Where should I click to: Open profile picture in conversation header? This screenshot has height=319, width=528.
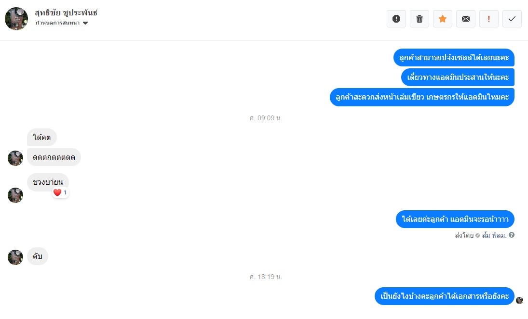click(16, 19)
